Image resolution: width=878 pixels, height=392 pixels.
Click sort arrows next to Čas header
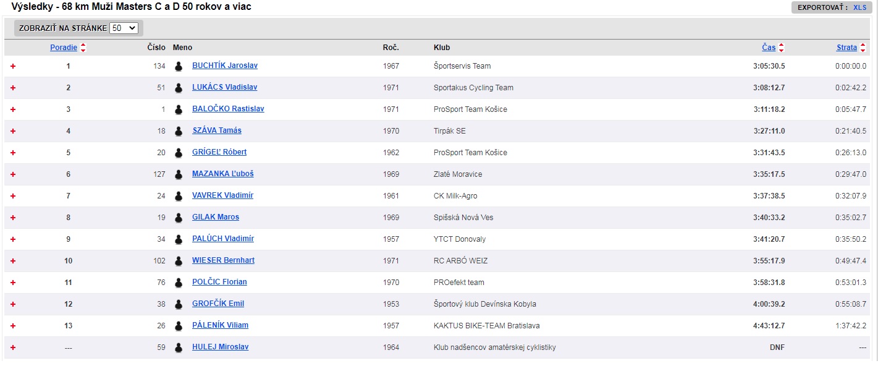pos(781,48)
